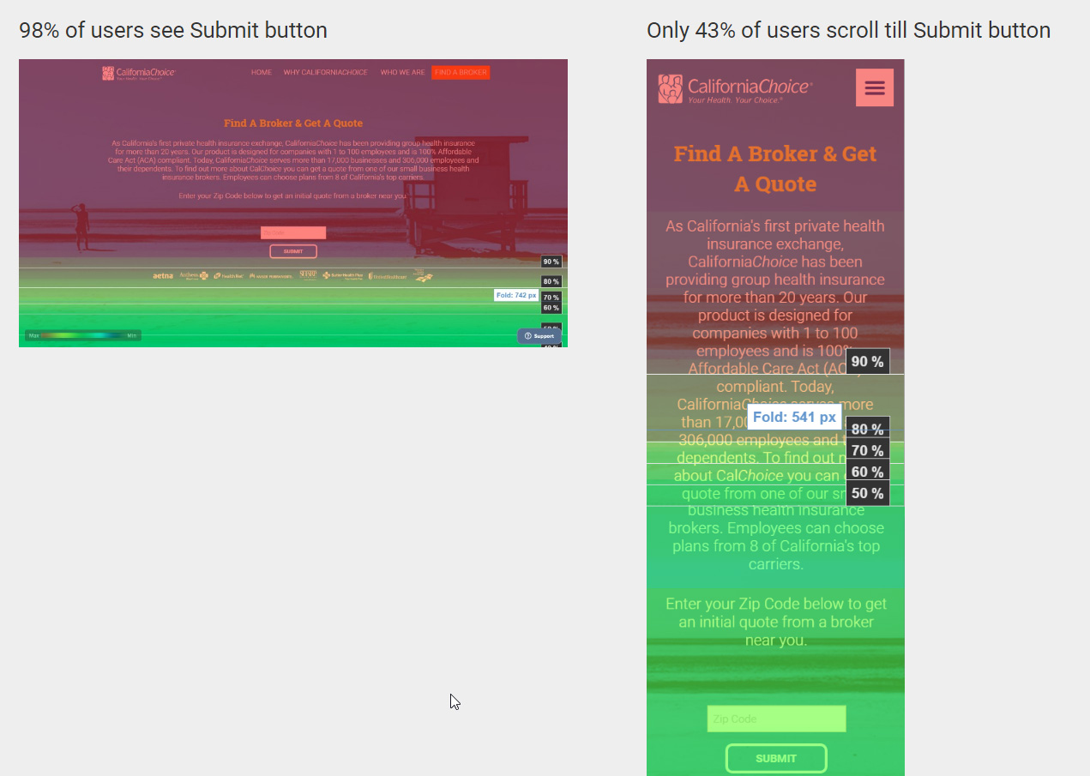Click the Health Net carrier logo
The width and height of the screenshot is (1090, 776).
tap(229, 276)
